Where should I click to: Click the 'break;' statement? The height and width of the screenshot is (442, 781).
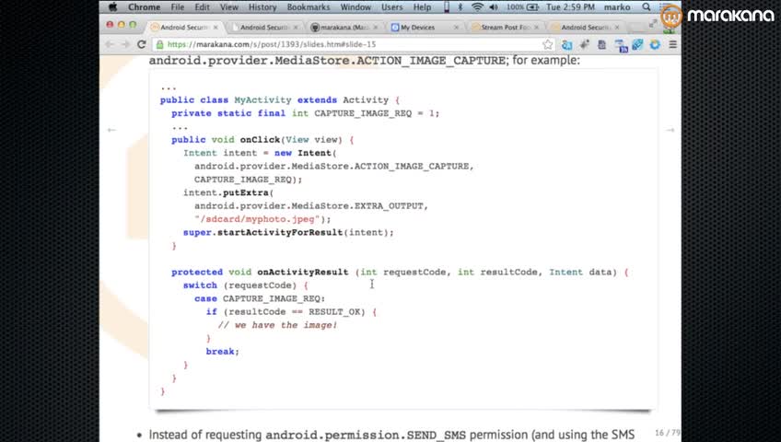pyautogui.click(x=223, y=352)
